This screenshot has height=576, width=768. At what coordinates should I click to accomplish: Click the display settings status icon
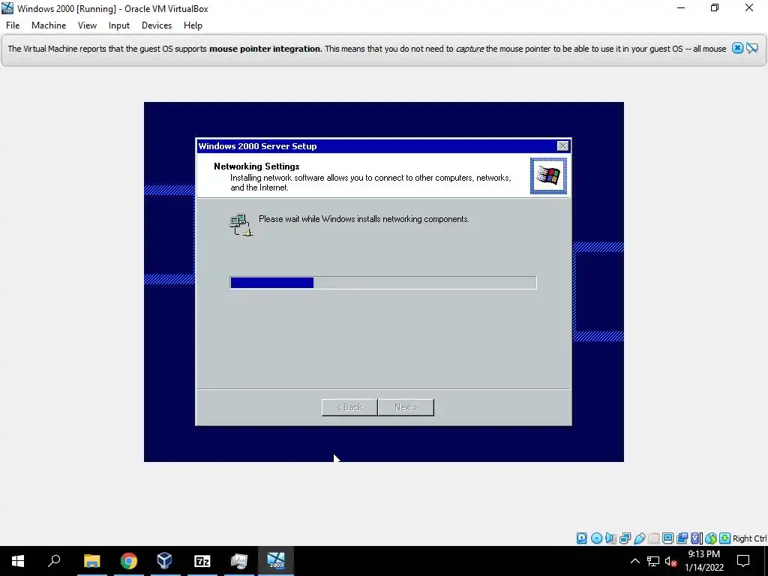tap(667, 538)
